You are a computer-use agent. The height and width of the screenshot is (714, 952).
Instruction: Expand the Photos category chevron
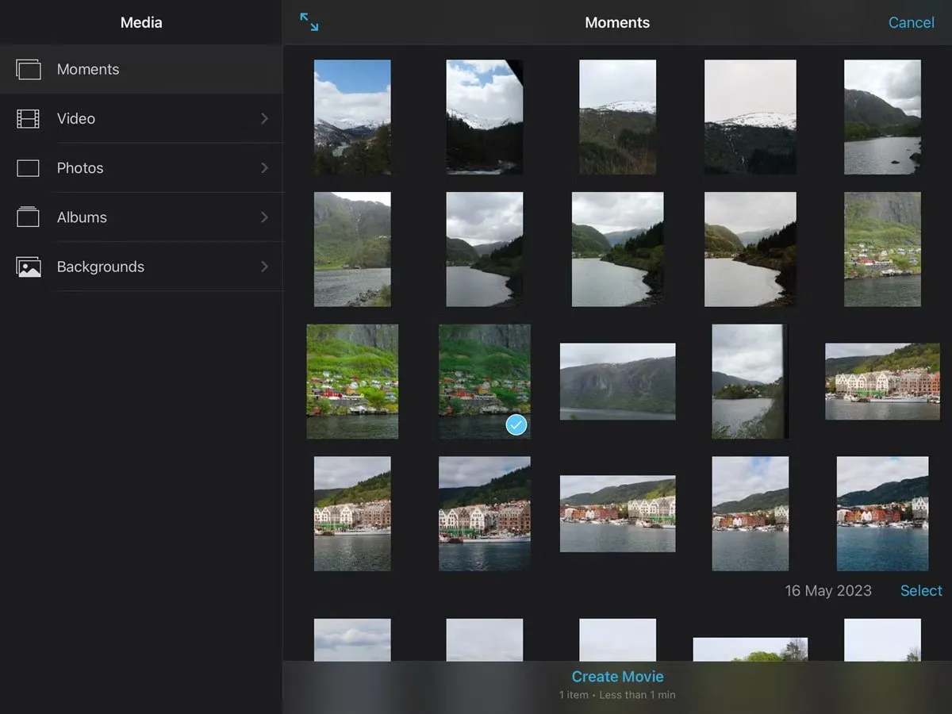[x=264, y=168]
